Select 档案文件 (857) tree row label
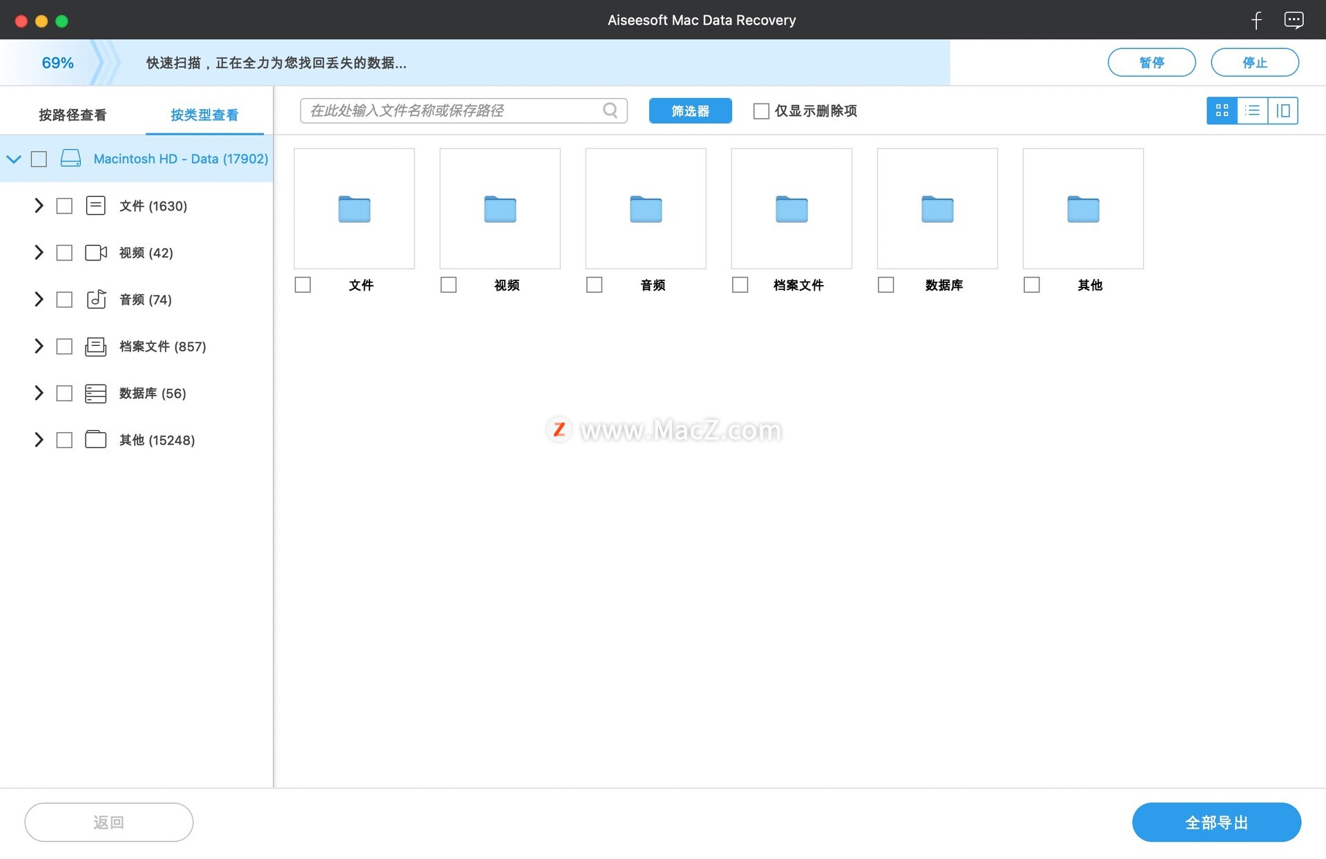This screenshot has width=1326, height=859. click(x=162, y=347)
